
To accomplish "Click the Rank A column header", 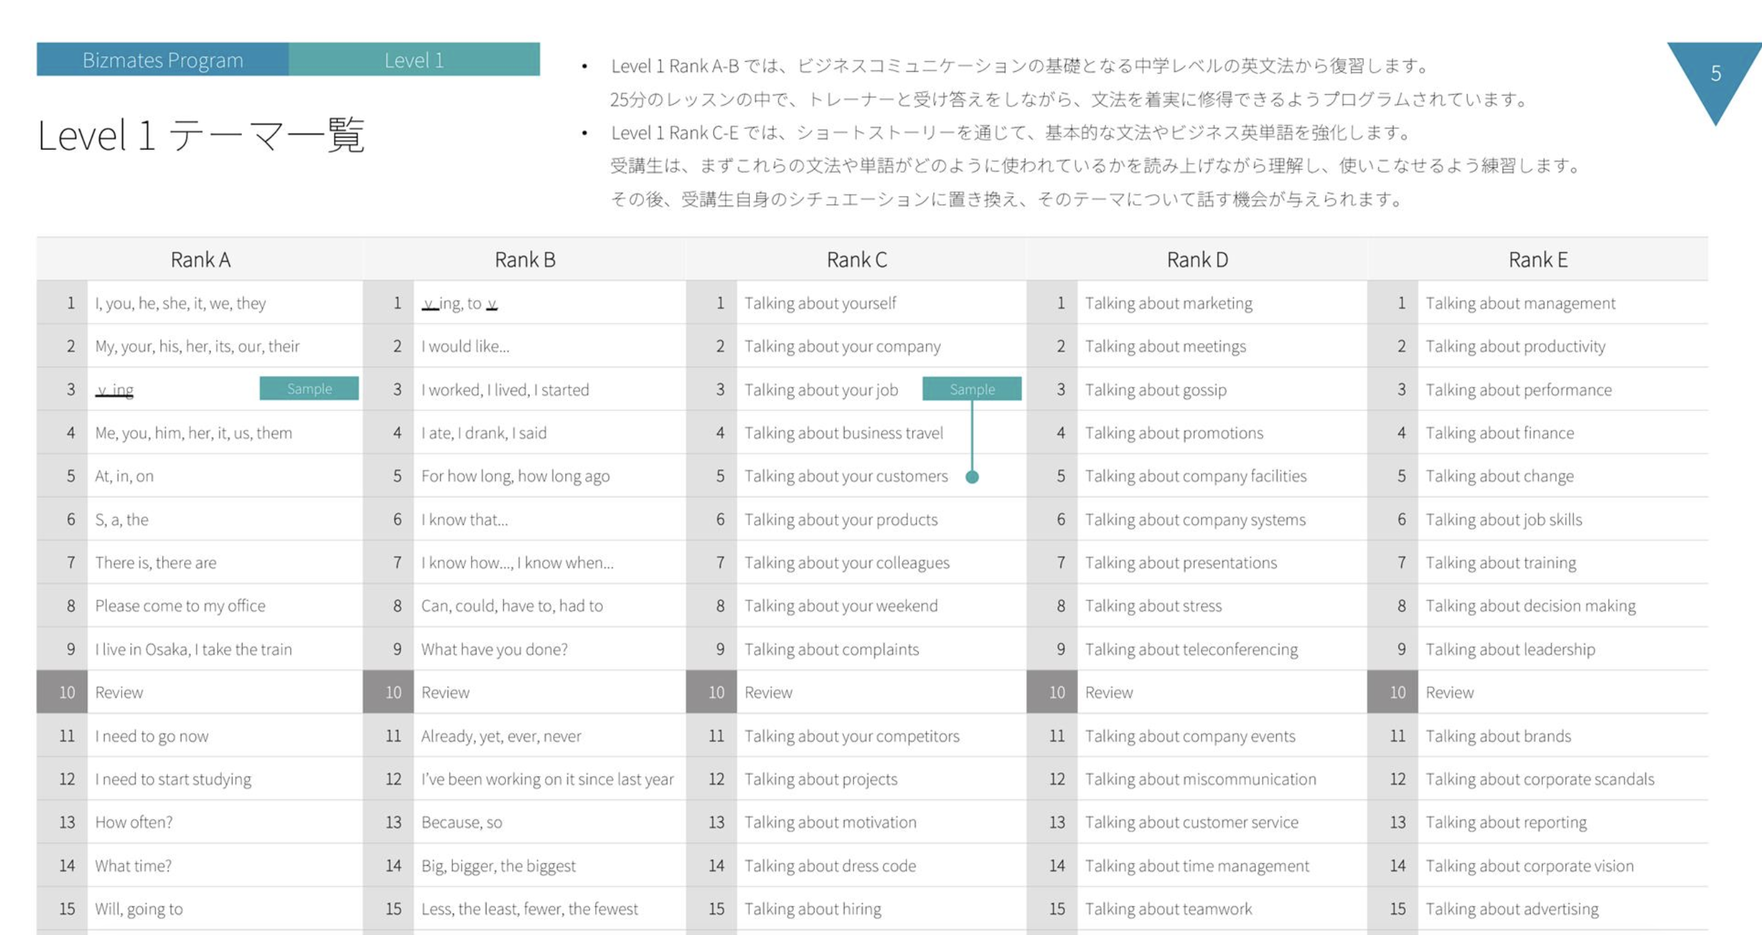I will tap(200, 260).
